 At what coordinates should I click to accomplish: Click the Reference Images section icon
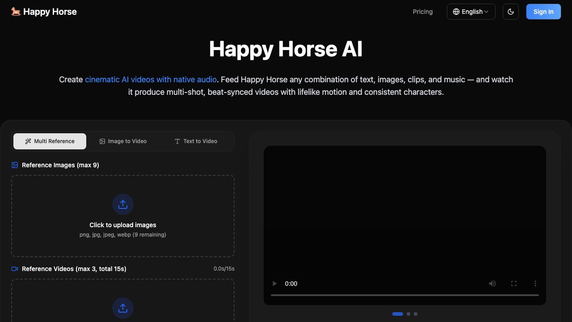[x=15, y=165]
